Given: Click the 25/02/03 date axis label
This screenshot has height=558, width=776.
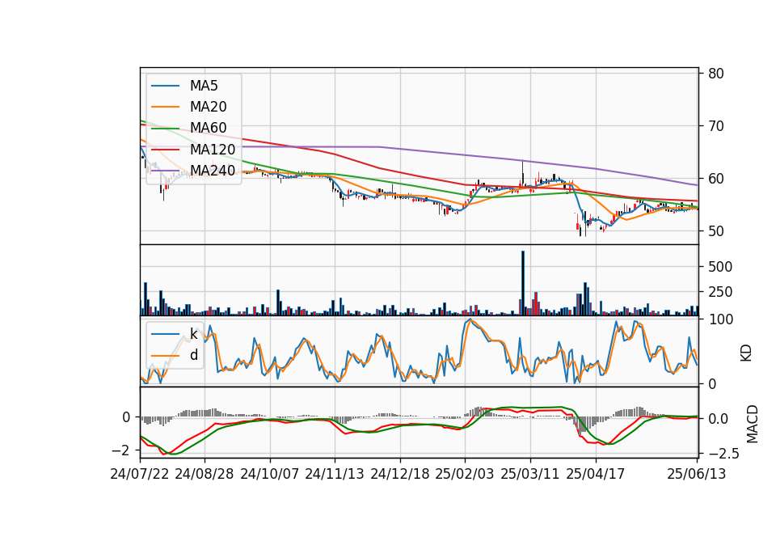Looking at the screenshot, I should point(465,474).
